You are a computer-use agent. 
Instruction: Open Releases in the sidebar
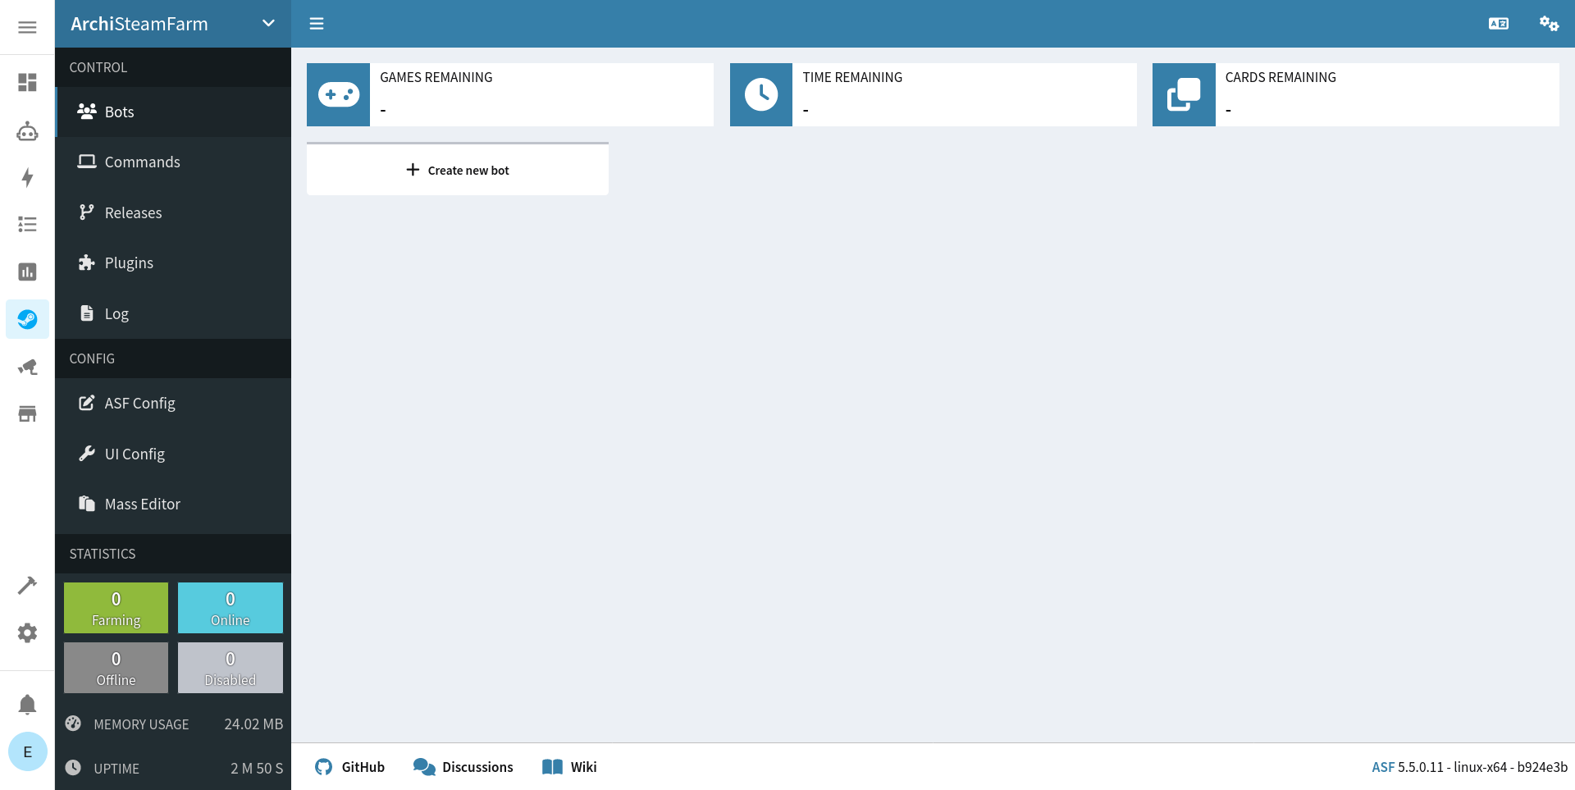coord(173,212)
